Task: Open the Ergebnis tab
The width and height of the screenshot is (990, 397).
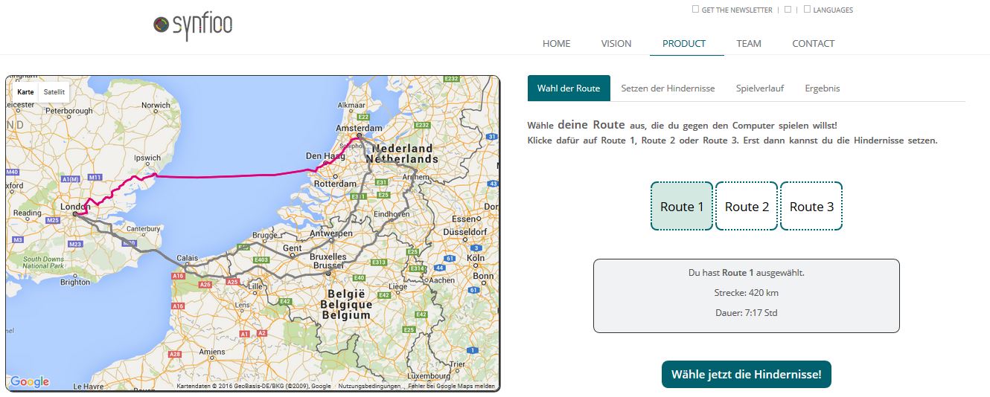Action: click(x=823, y=88)
